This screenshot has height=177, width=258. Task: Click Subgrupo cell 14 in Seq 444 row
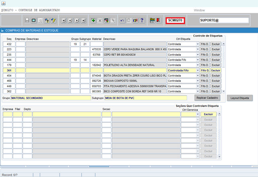85,60
